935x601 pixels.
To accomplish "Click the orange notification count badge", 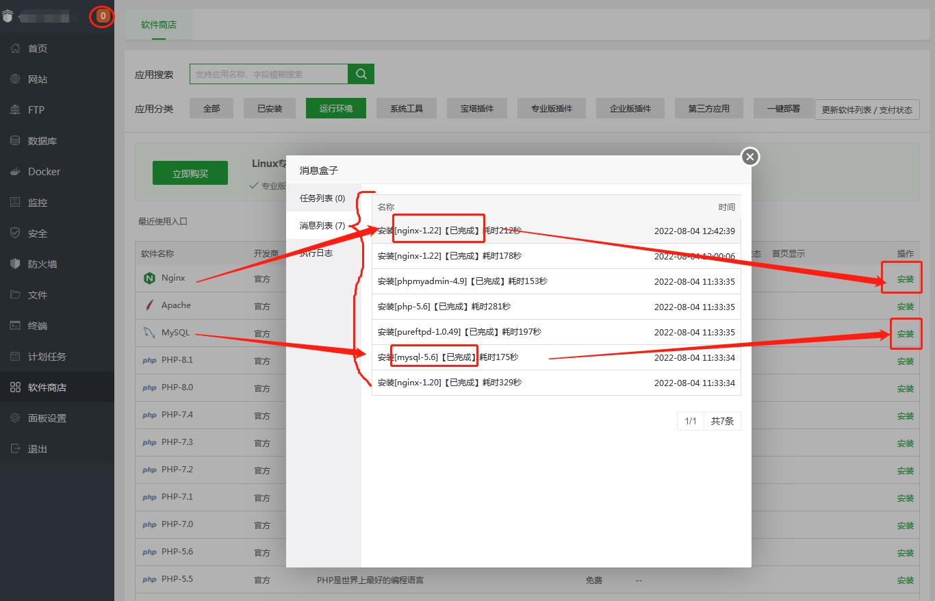I will point(103,16).
